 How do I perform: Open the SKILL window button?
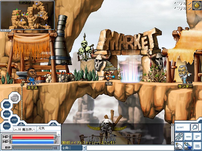click(x=7, y=126)
